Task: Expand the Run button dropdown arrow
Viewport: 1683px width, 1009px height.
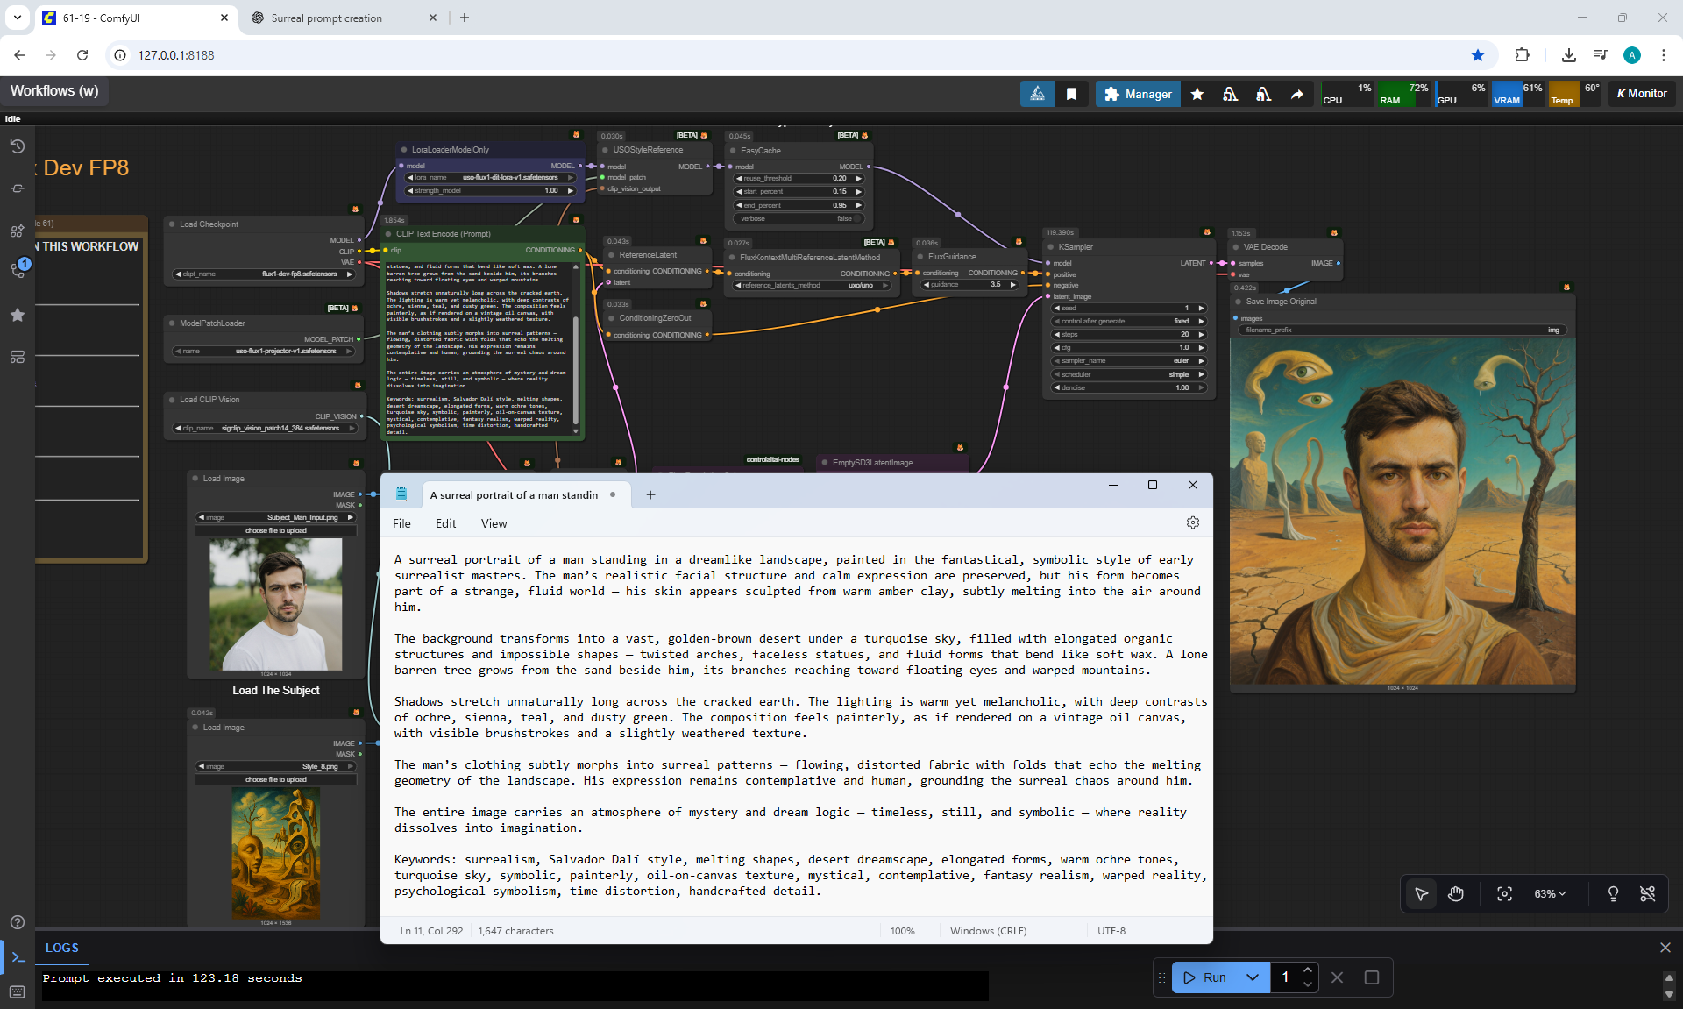Action: click(1253, 977)
